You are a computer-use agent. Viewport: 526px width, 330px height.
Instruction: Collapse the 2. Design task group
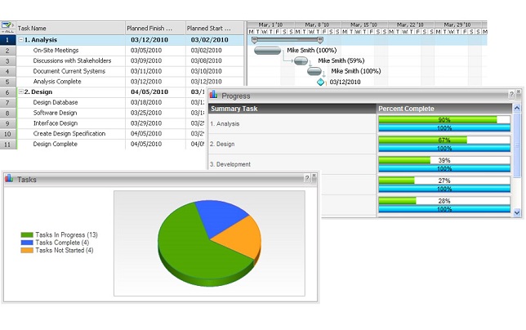(21, 92)
